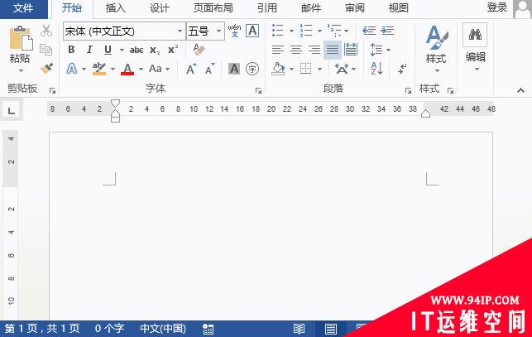Image resolution: width=532 pixels, height=337 pixels.
Task: Toggle subscript formatting
Action: pyautogui.click(x=155, y=51)
